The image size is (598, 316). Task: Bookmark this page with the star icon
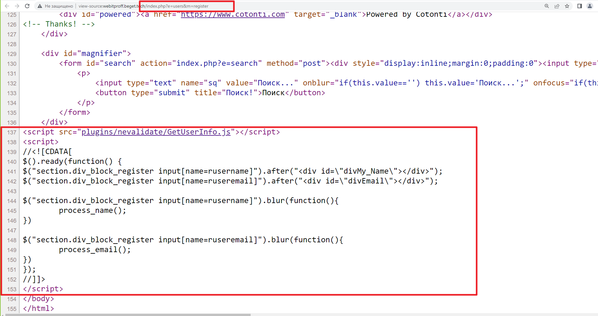pos(567,6)
